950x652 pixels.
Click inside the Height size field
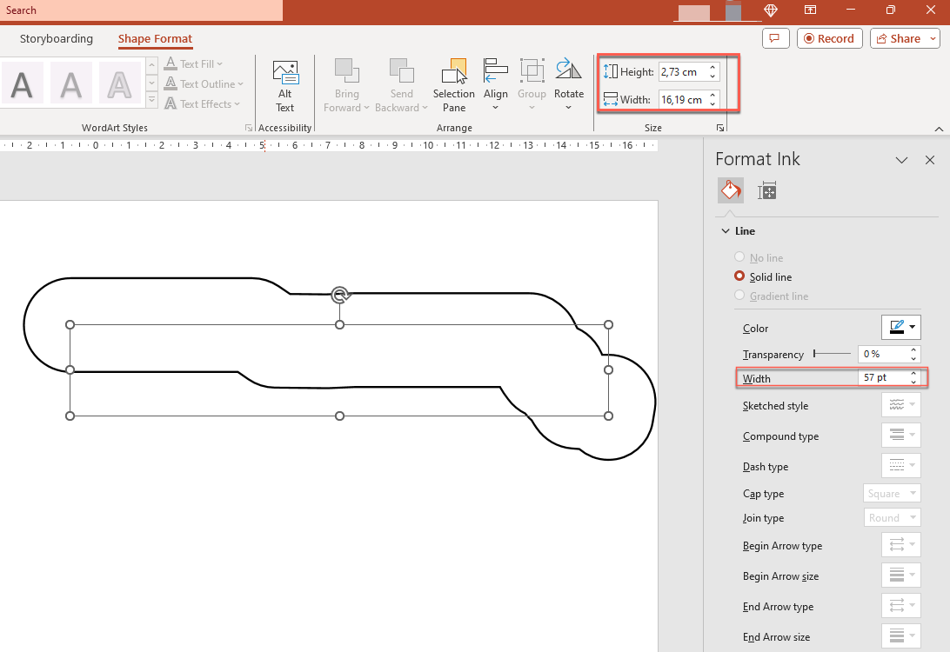click(683, 71)
